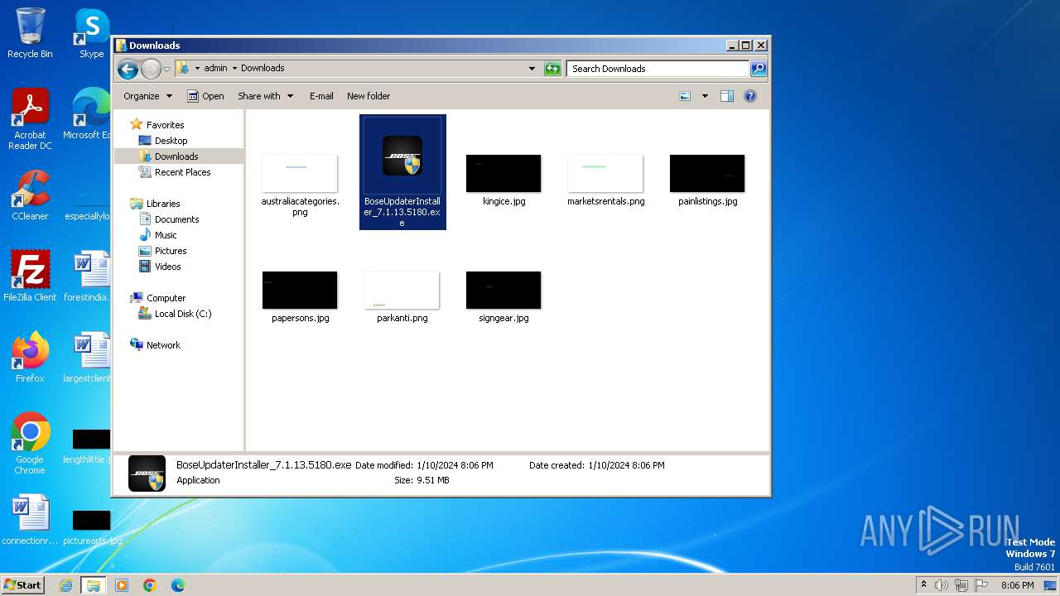Change the view with the views icon
This screenshot has width=1060, height=596.
coord(685,96)
